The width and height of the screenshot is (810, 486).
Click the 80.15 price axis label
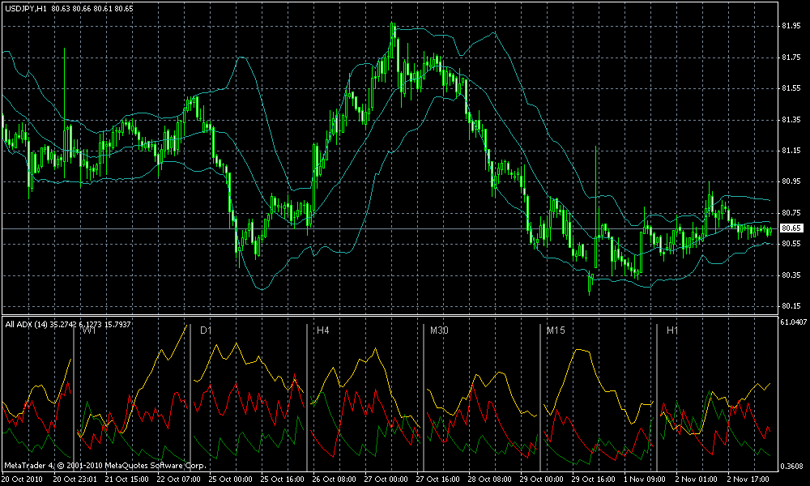[791, 306]
